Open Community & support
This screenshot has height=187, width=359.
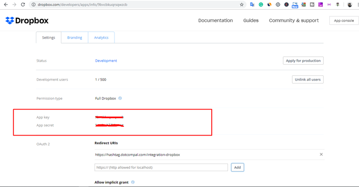pyautogui.click(x=294, y=20)
